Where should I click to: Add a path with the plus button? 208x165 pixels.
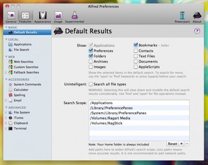point(181,144)
